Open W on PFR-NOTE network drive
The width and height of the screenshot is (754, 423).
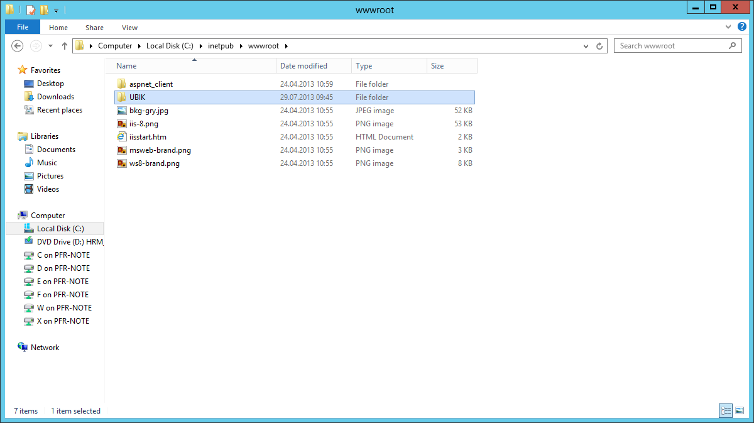pos(64,308)
